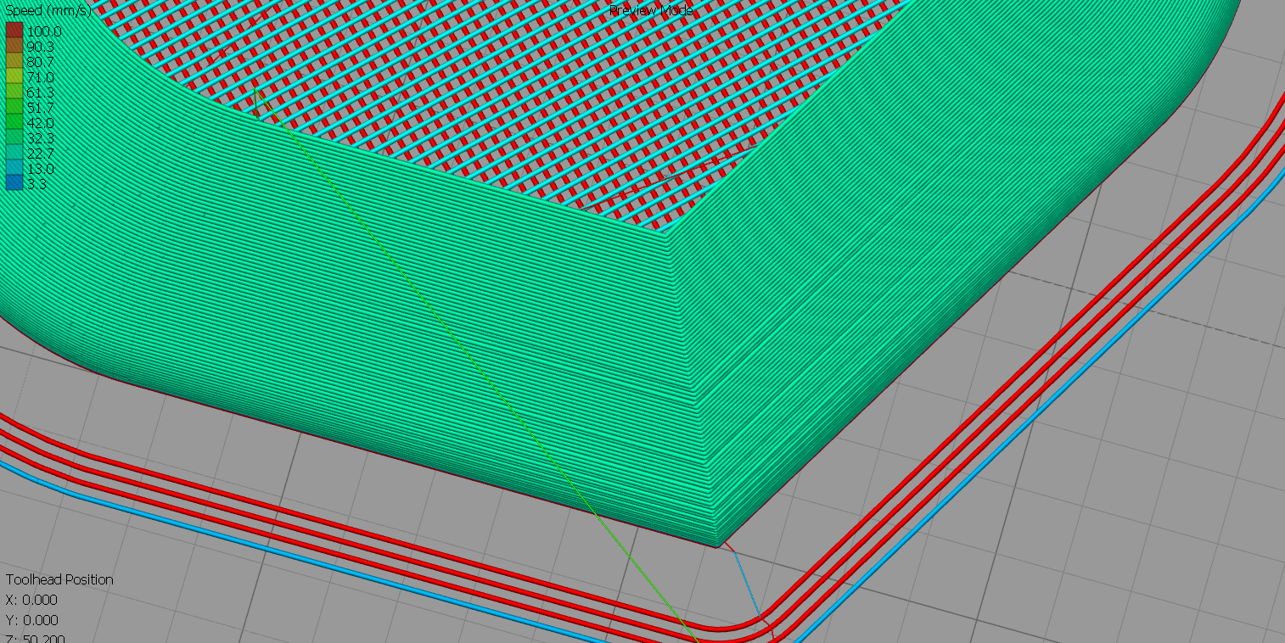Click the 80.7 speed legend color swatch
The width and height of the screenshot is (1285, 643).
[x=14, y=62]
